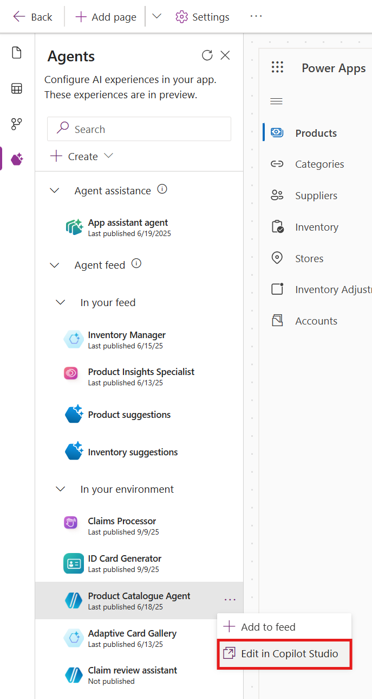This screenshot has width=372, height=699.
Task: Click info icon beside Agent assistance
Action: [x=162, y=189]
